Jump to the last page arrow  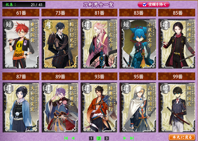(132, 138)
